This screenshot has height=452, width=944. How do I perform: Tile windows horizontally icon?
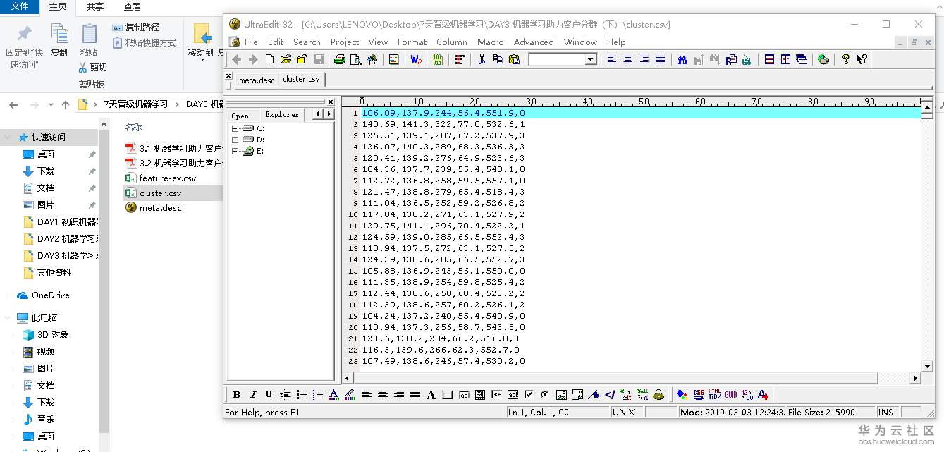coord(769,59)
